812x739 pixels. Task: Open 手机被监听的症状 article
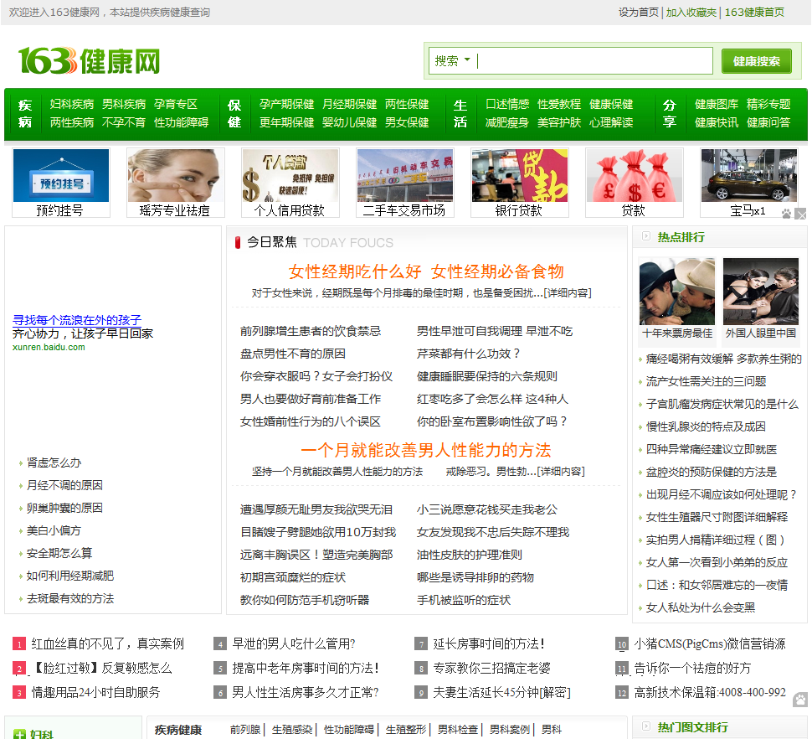coord(464,600)
